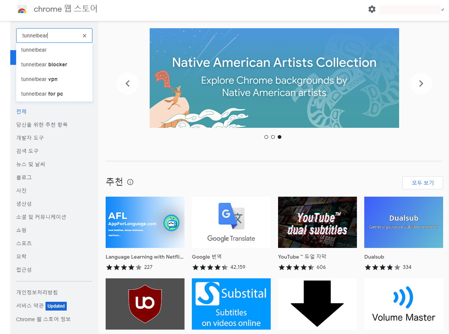Open 사진 category
The width and height of the screenshot is (449, 334).
click(21, 190)
